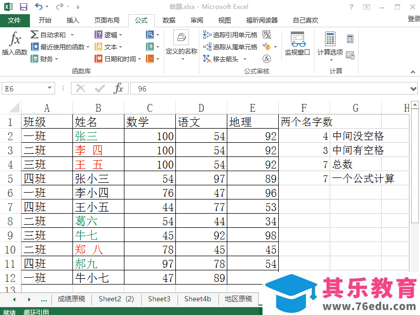Open the Logical functions icon
Image resolution: width=420 pixels, height=315 pixels.
click(x=98, y=35)
